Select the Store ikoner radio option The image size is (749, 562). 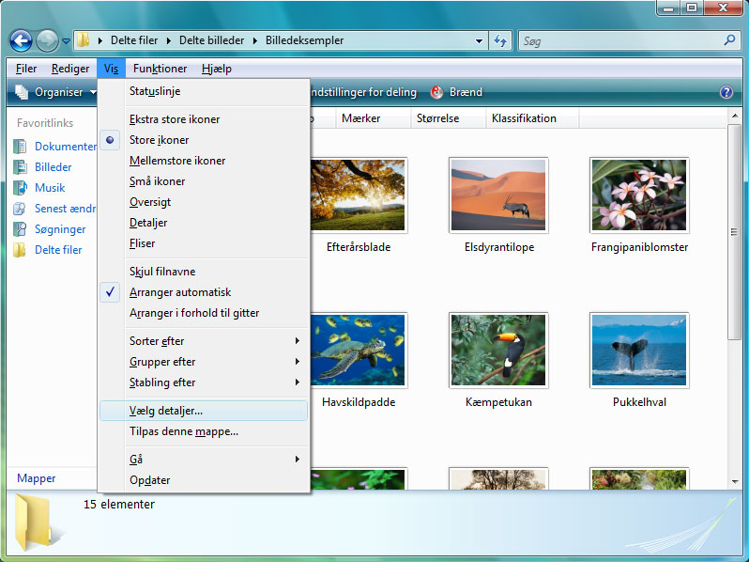(x=159, y=140)
